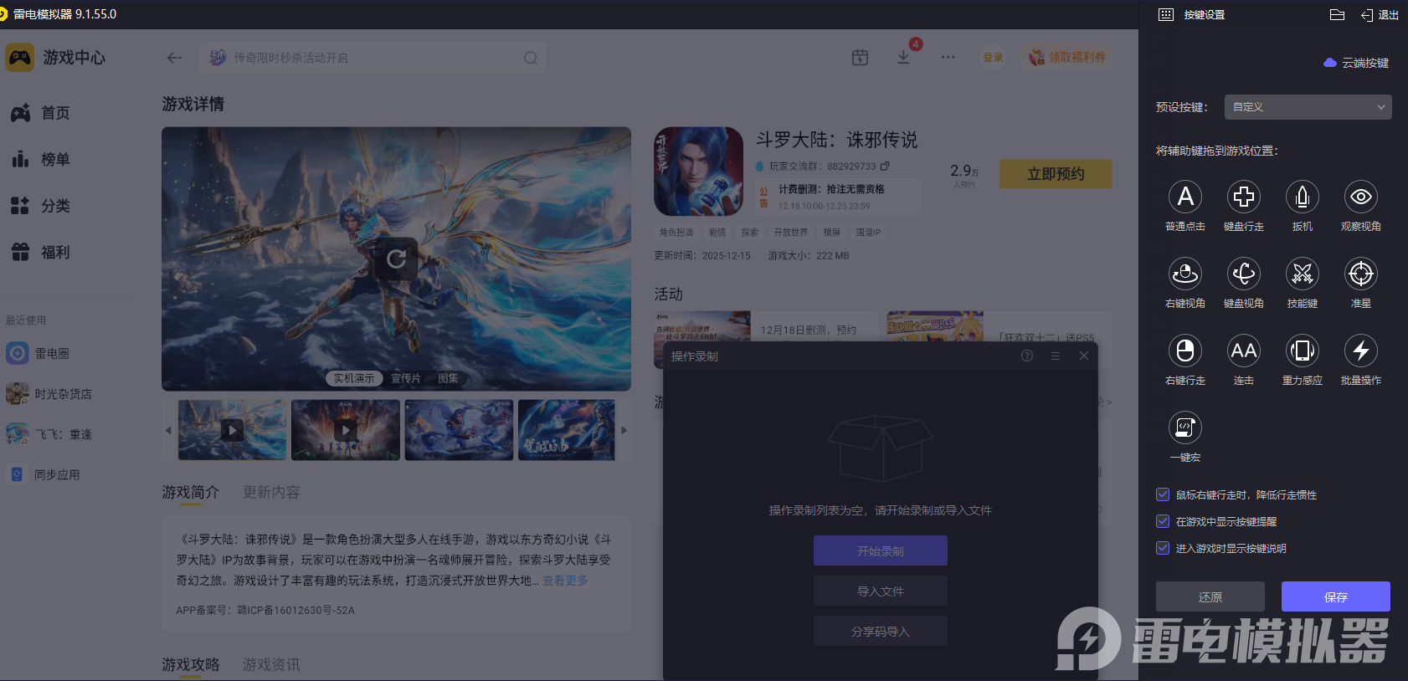Click the 分享码导入 button

(881, 631)
